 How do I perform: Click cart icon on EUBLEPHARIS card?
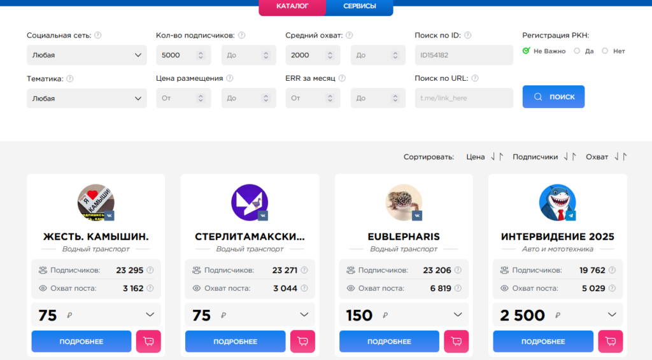tap(456, 342)
